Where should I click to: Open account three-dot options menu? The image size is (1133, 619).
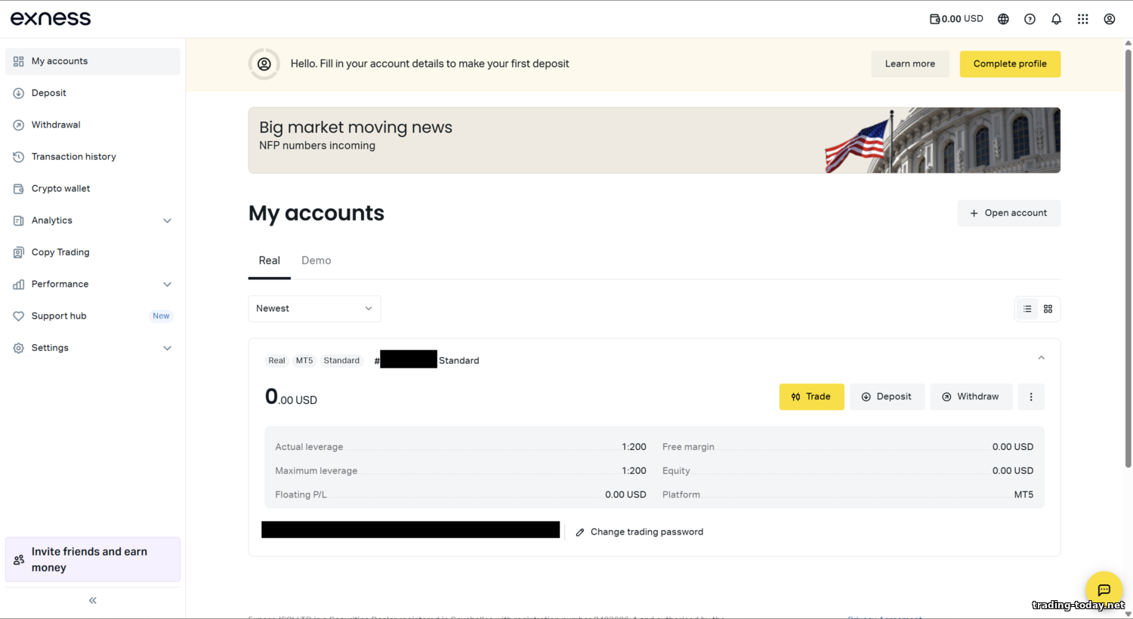pyautogui.click(x=1031, y=397)
